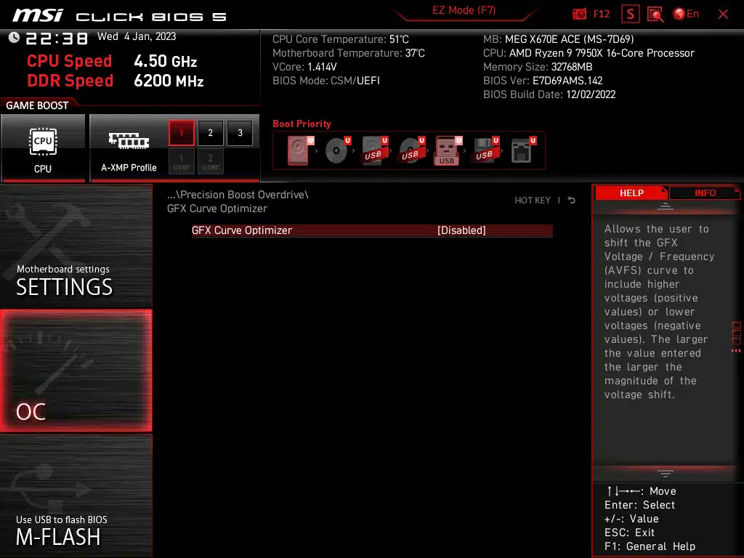Select A-XMP profile 2

click(x=210, y=133)
